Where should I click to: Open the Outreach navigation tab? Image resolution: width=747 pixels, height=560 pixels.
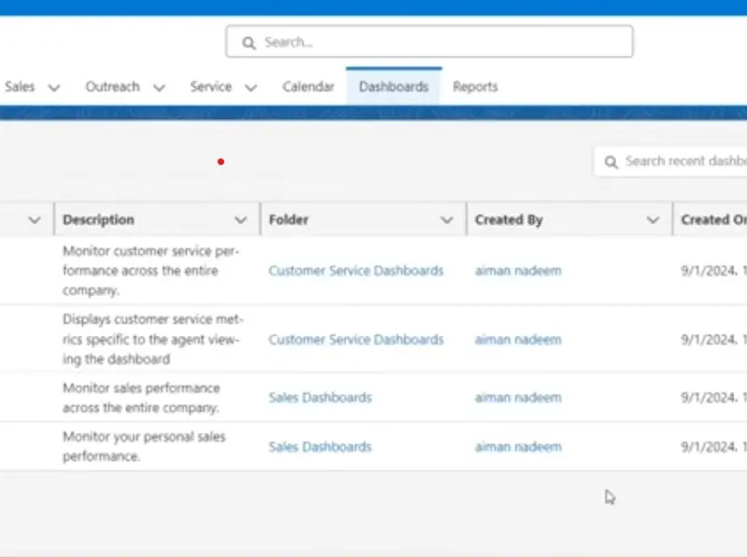[112, 87]
